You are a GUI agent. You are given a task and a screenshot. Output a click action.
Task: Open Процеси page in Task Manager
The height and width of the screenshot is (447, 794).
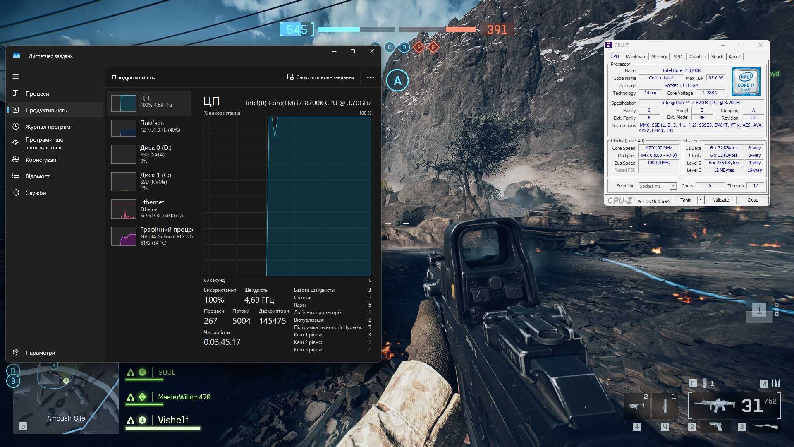[55, 94]
